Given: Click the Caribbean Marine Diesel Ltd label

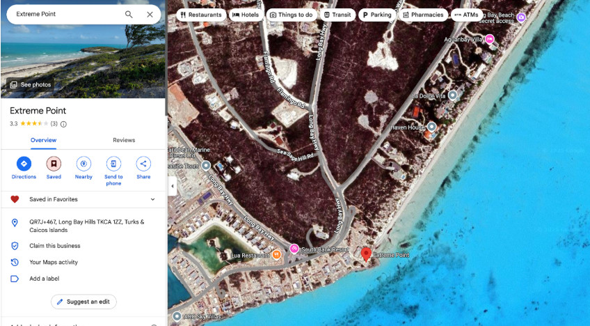Looking at the screenshot, I should point(189,153).
